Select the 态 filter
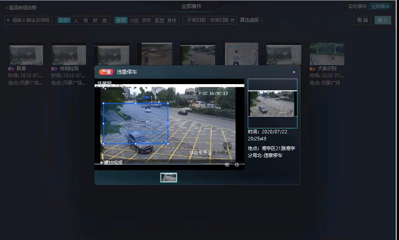Screen dimensions: 399x240 point(105,21)
